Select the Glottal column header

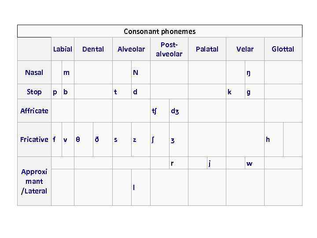(x=283, y=49)
